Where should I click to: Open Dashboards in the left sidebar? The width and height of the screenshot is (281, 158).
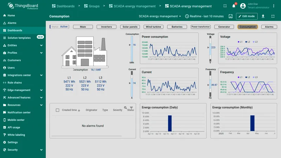point(23,31)
